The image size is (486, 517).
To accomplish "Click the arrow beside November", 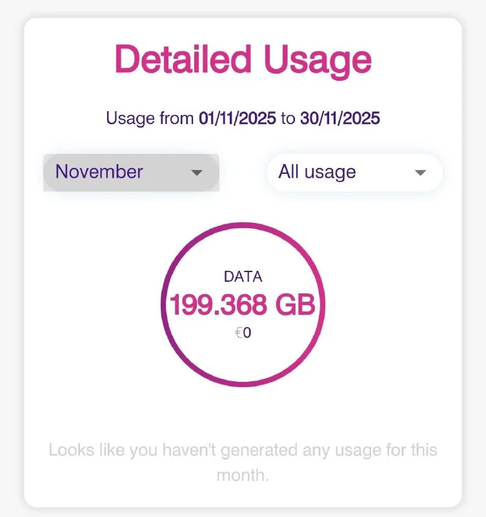I will [197, 173].
